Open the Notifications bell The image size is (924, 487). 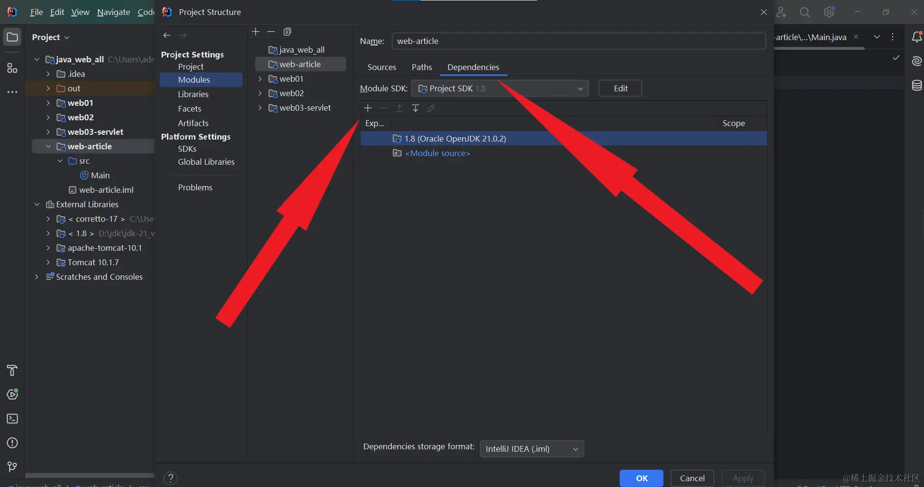[916, 37]
